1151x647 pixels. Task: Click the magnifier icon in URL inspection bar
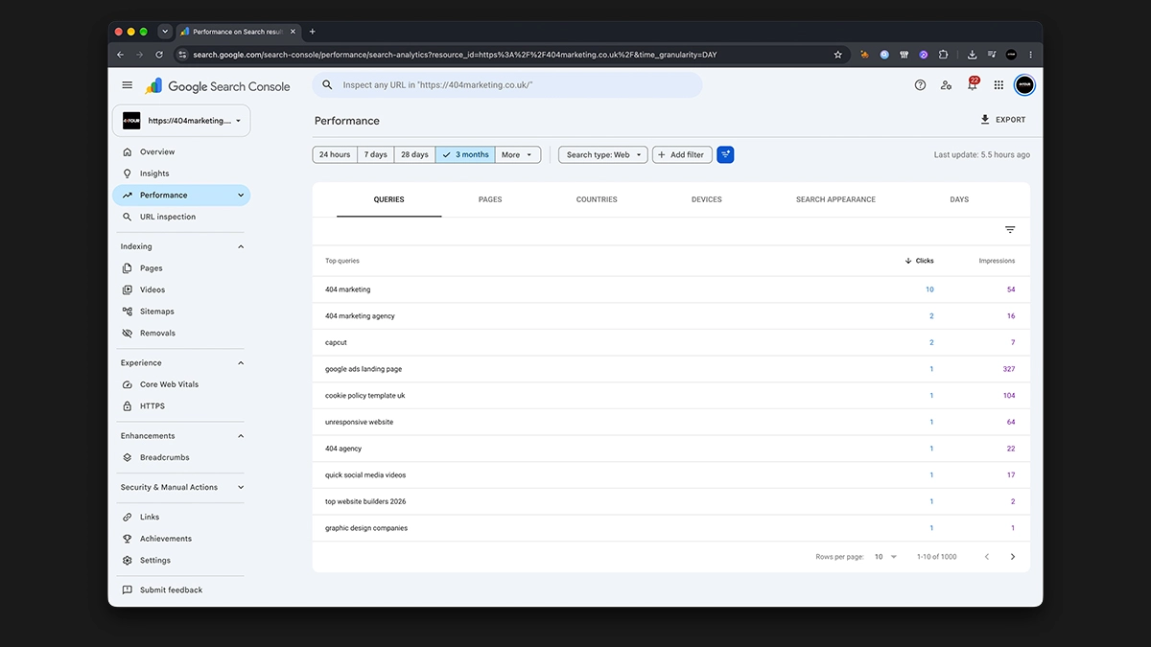tap(328, 85)
